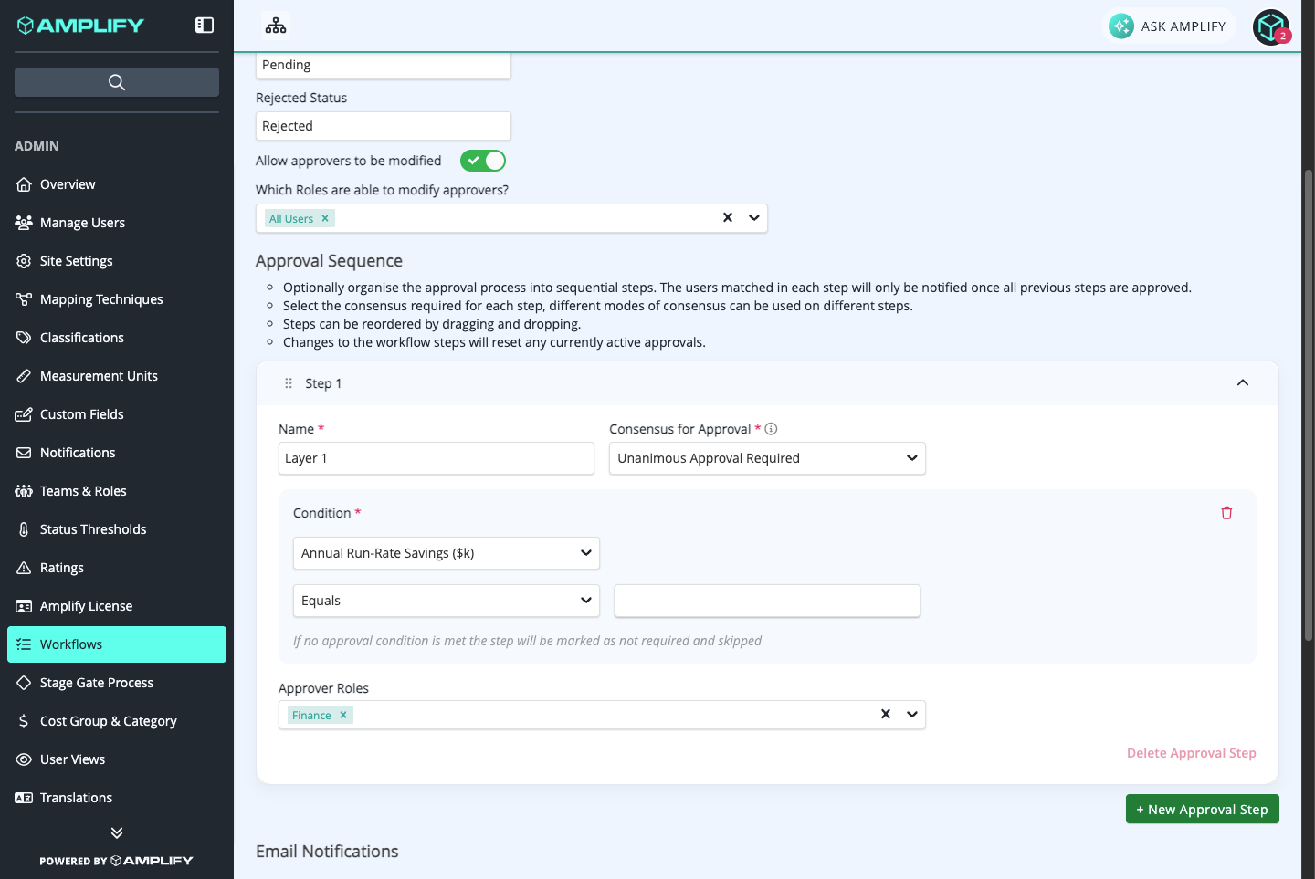The image size is (1315, 879).
Task: Click the Name field containing Layer 1
Action: point(437,458)
